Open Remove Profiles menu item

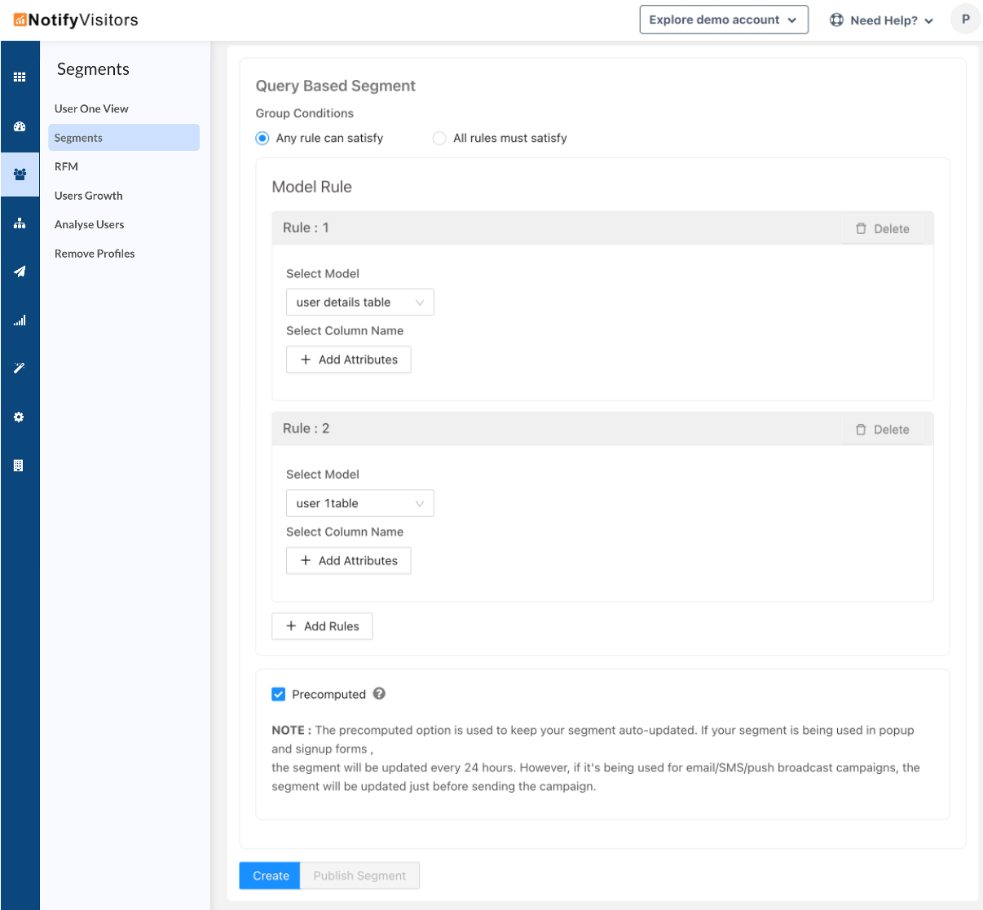pos(95,254)
